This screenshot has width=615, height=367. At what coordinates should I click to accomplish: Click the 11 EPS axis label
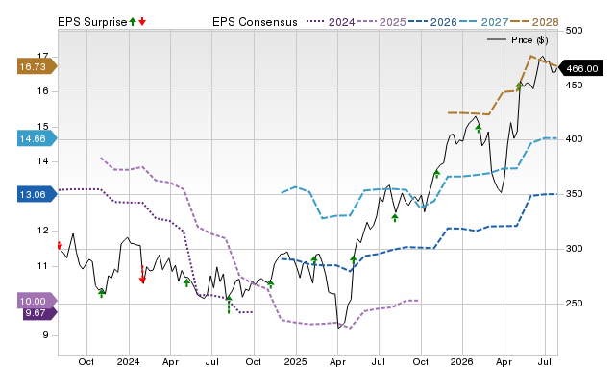pos(42,266)
